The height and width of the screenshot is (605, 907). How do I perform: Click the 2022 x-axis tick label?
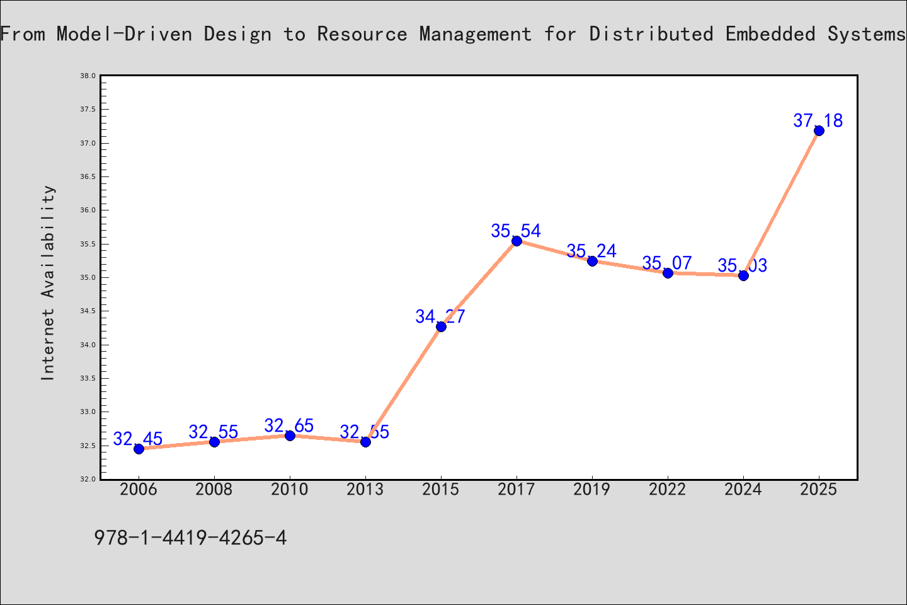pos(668,490)
